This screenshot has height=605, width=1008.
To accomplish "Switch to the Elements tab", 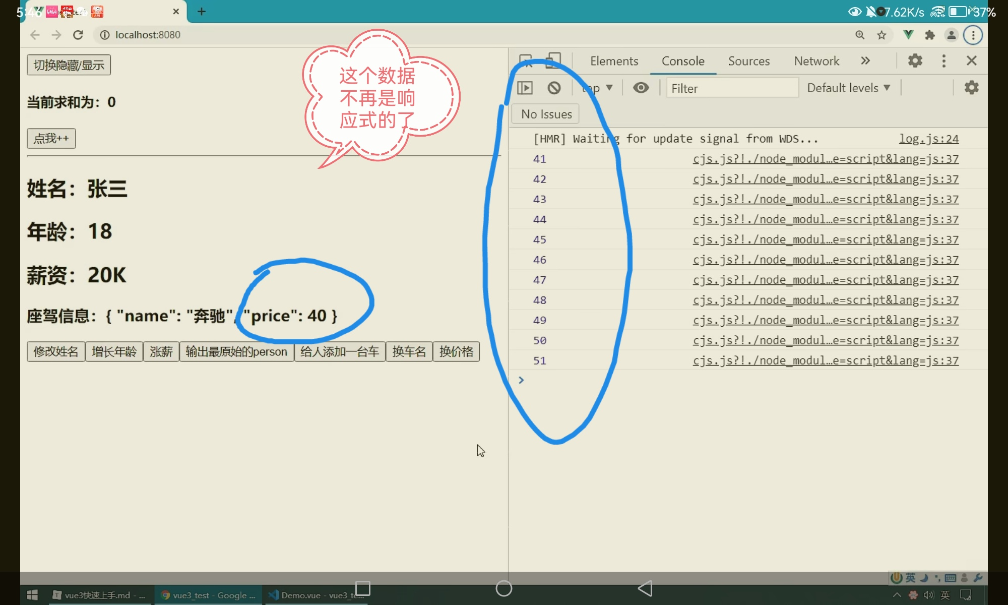I will coord(614,61).
